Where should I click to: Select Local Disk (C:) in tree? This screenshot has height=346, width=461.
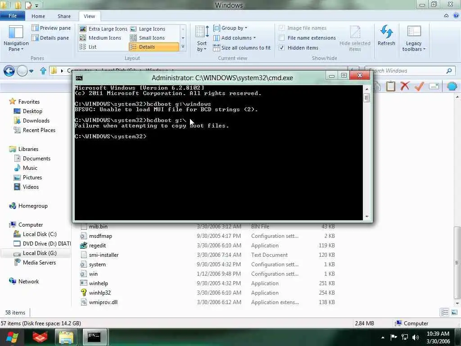pos(40,234)
